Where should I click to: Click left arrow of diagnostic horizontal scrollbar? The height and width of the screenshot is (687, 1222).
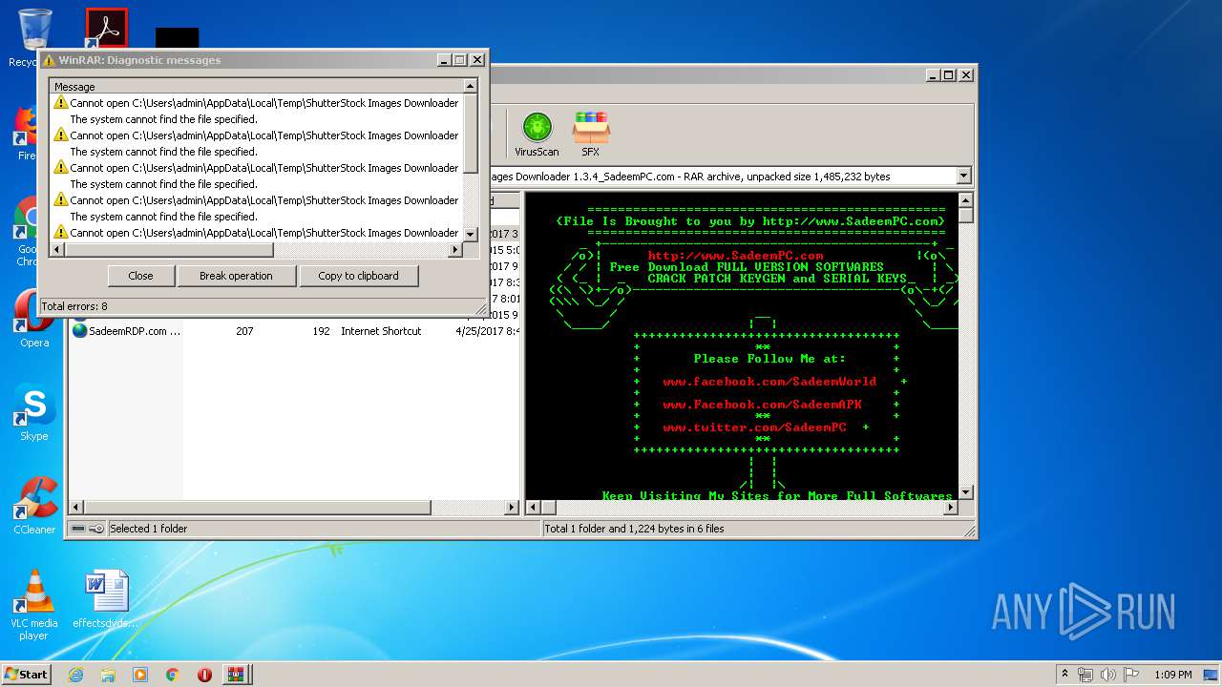point(57,249)
